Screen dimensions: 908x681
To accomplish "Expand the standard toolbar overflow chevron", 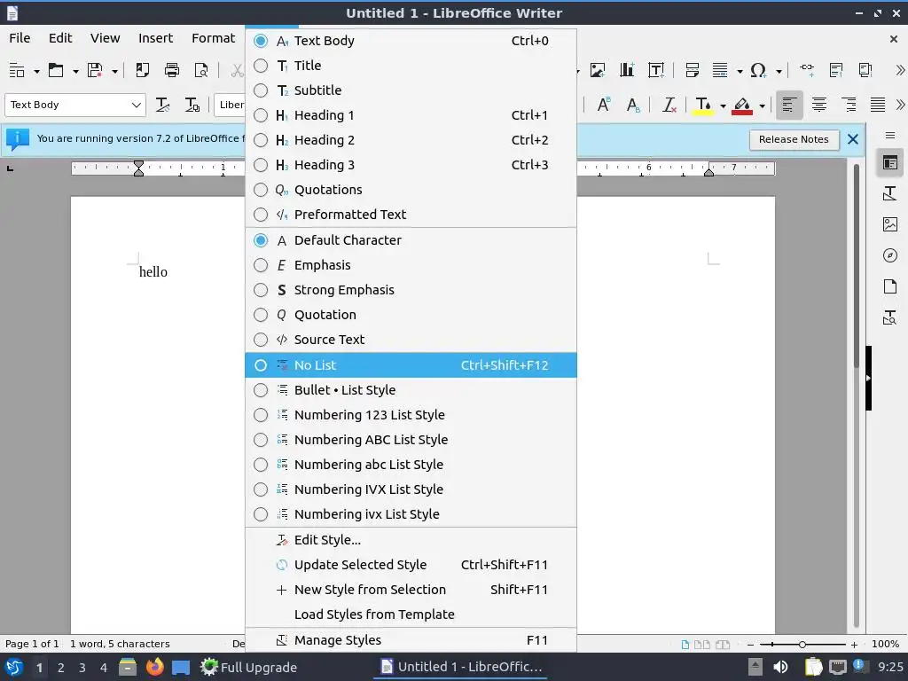I will point(899,71).
